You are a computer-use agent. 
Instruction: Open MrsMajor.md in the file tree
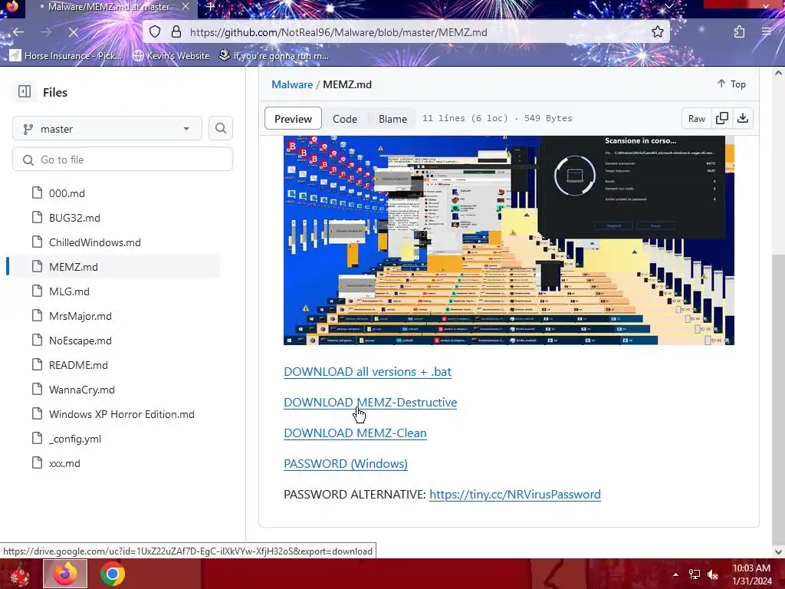pyautogui.click(x=80, y=316)
